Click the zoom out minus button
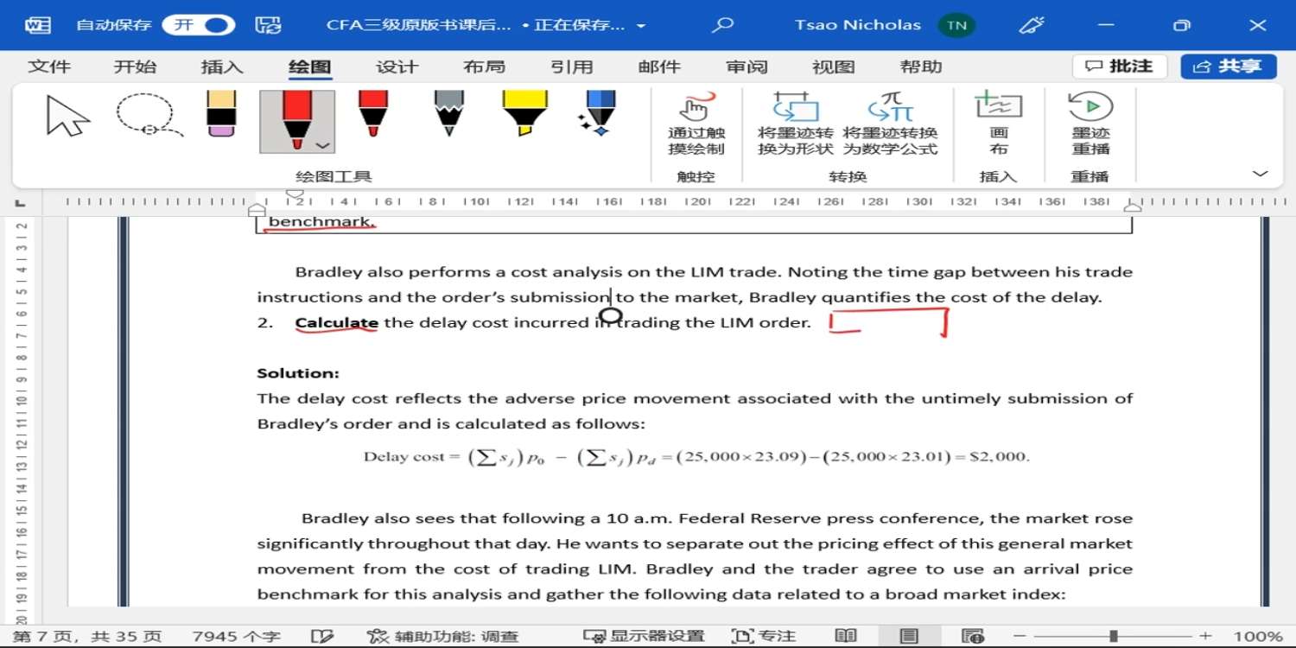This screenshot has width=1296, height=648. click(1020, 637)
